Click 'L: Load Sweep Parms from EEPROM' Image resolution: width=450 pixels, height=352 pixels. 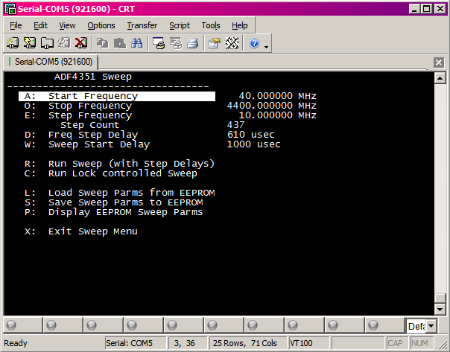(119, 193)
